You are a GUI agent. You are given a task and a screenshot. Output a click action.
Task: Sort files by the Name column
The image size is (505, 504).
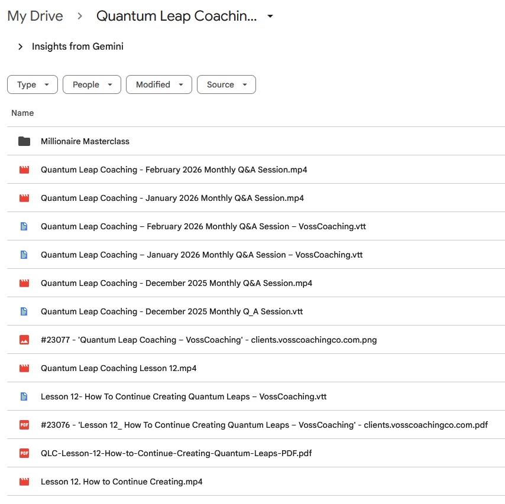point(22,113)
